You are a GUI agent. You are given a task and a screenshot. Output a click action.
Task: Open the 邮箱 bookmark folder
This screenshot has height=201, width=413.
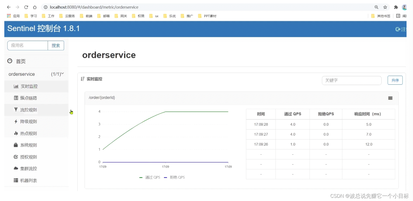click(103, 16)
